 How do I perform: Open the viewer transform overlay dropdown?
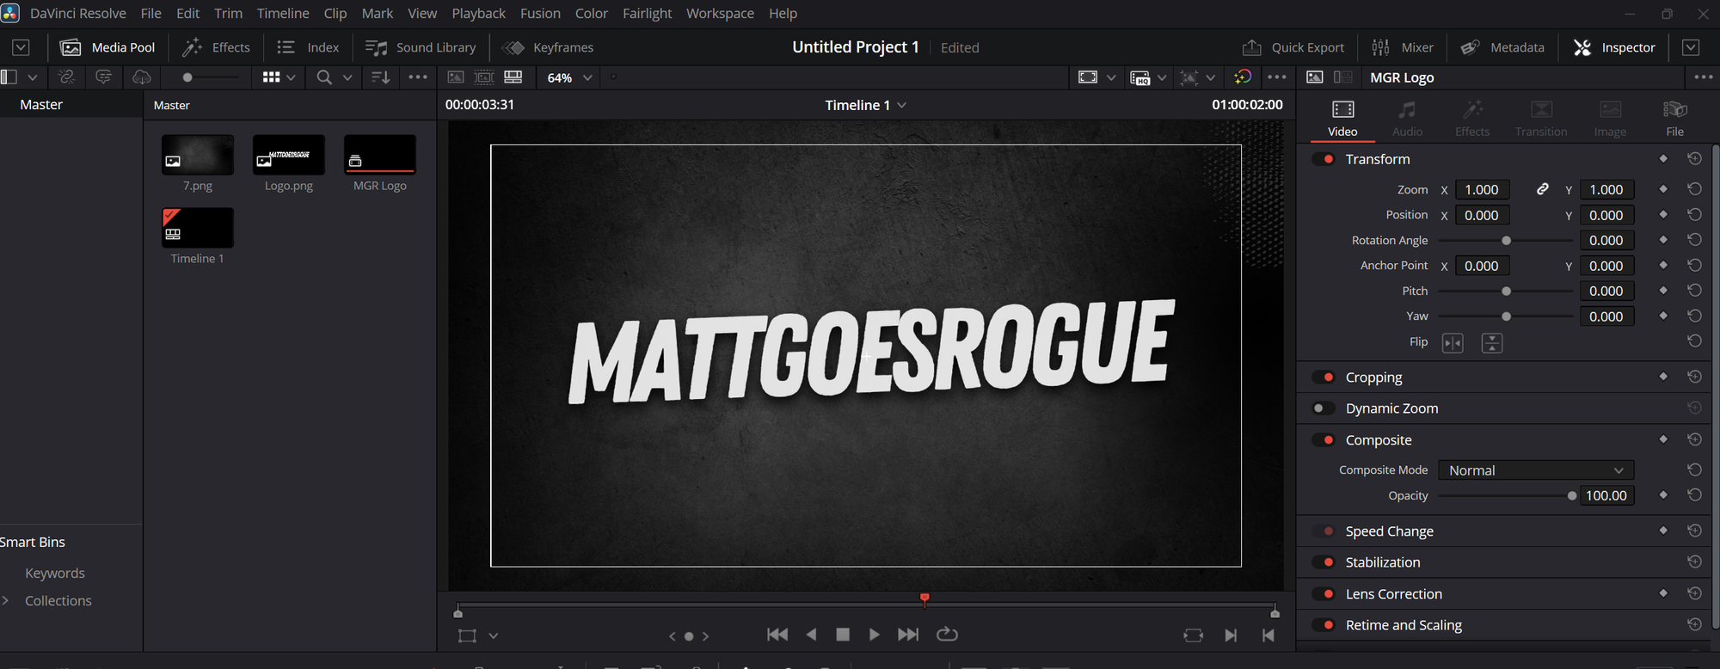[494, 636]
